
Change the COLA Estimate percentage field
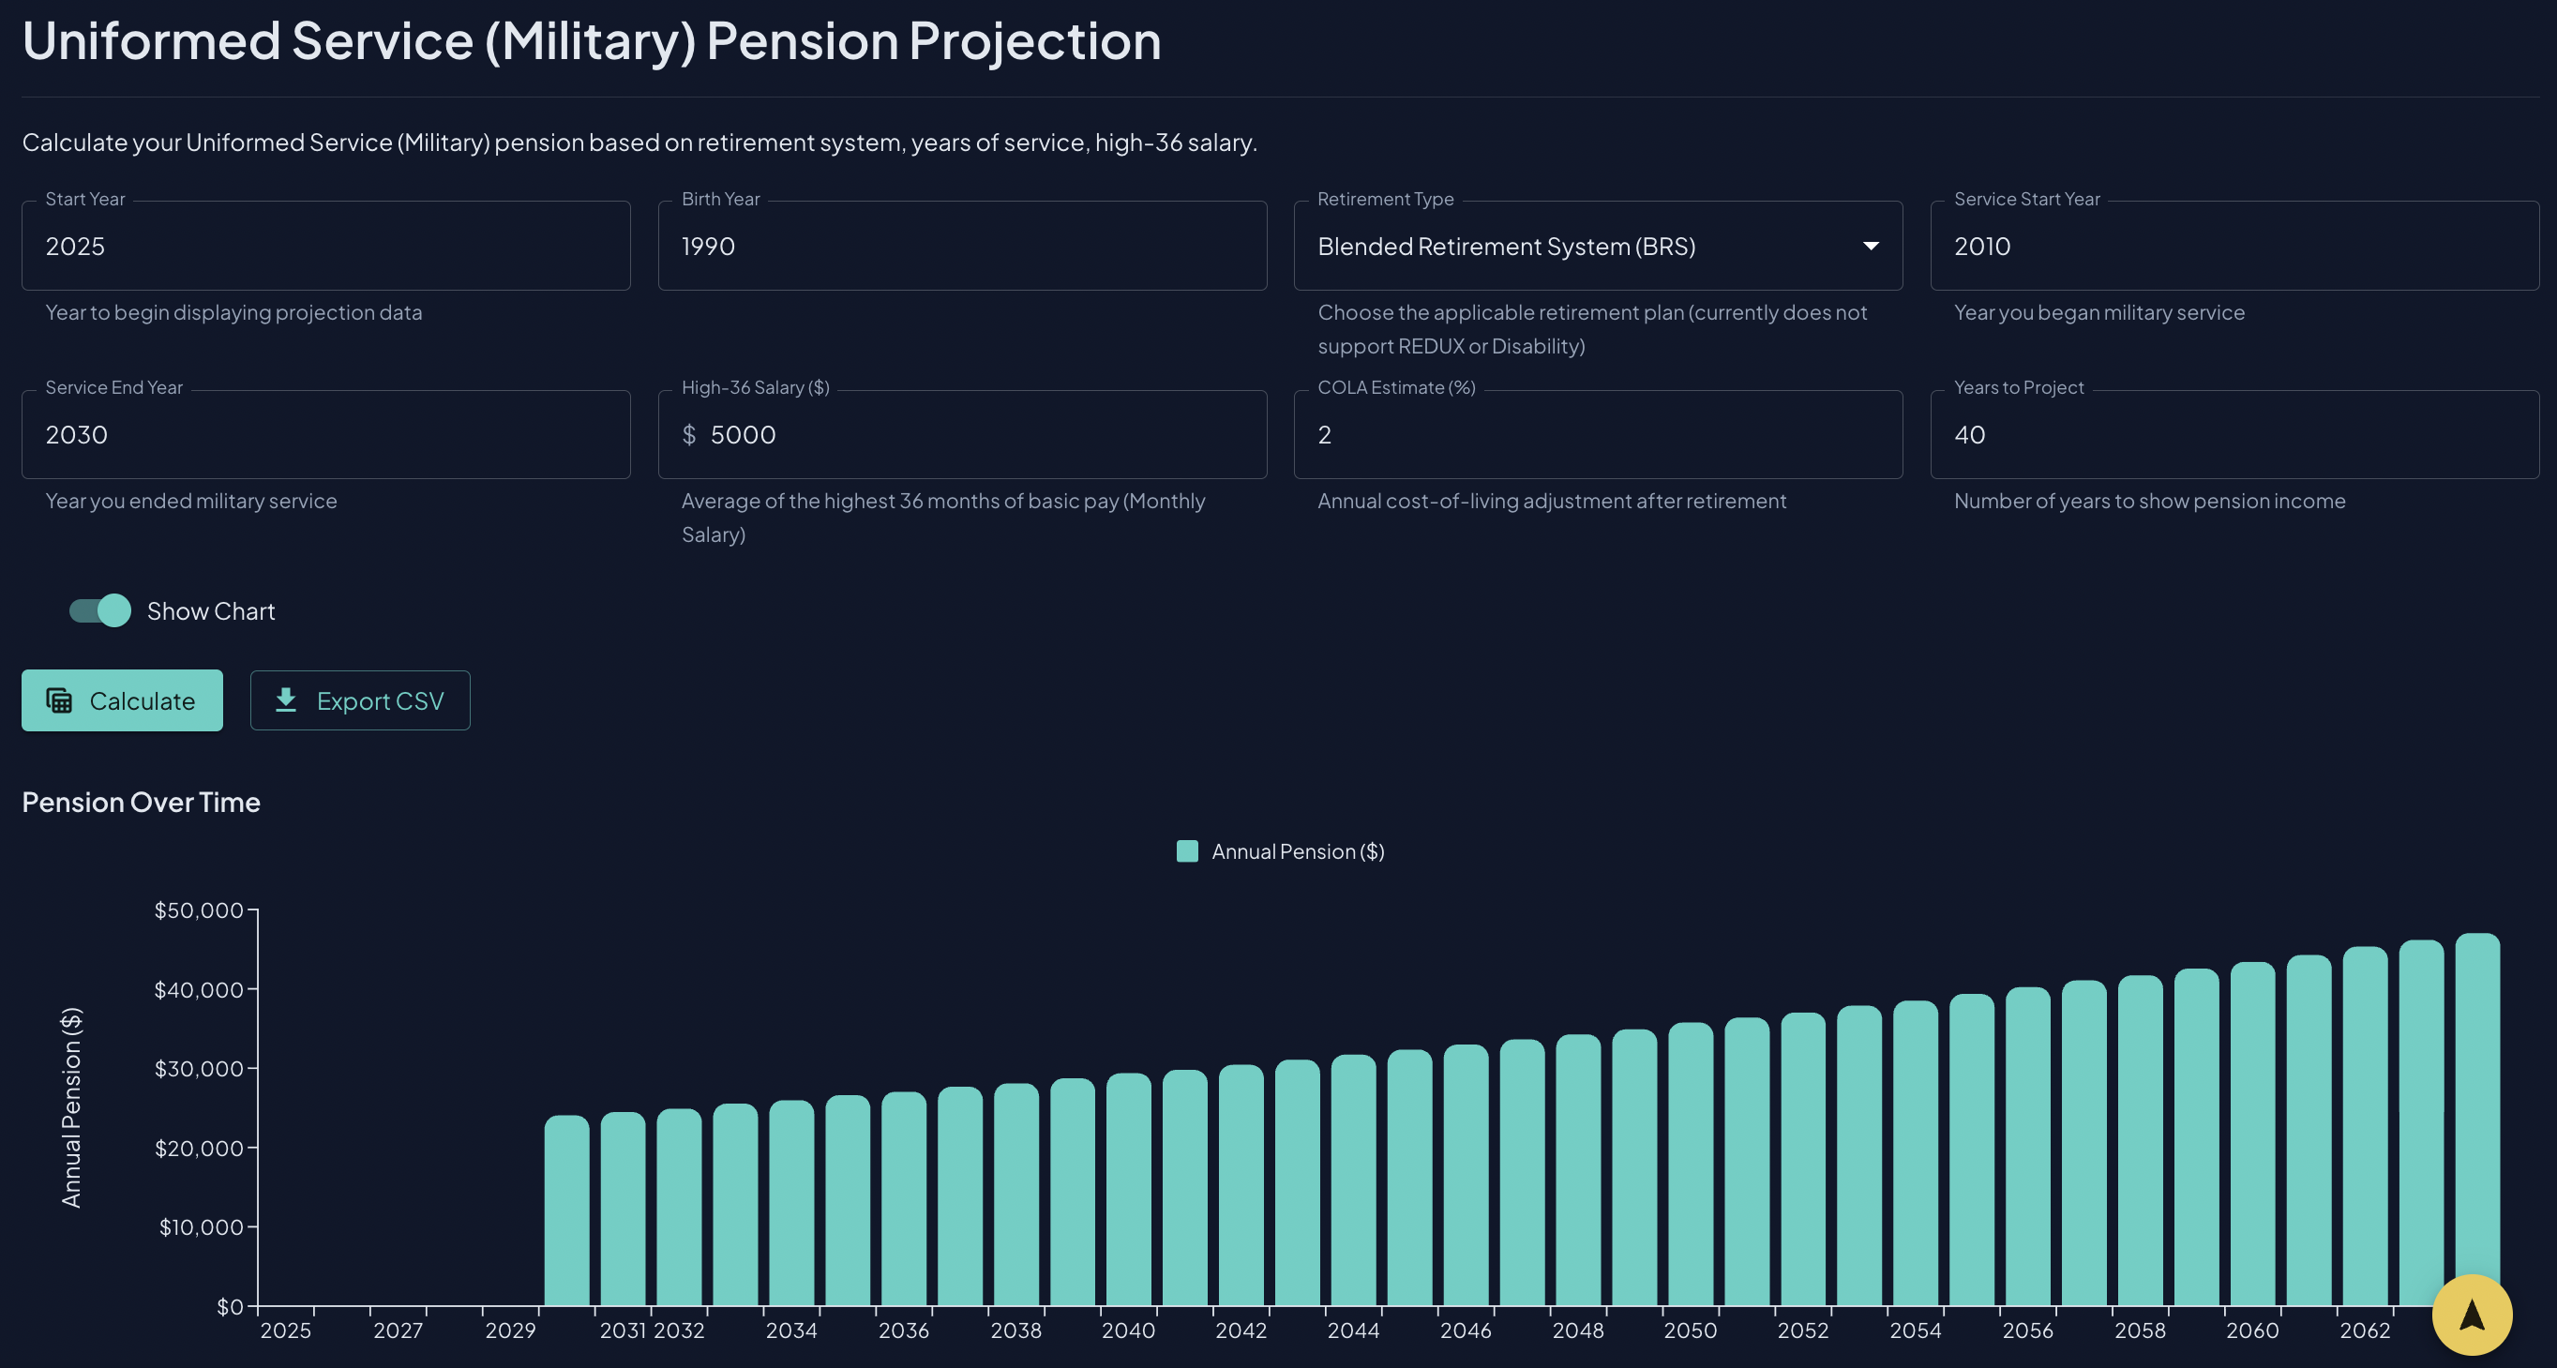click(x=1598, y=434)
